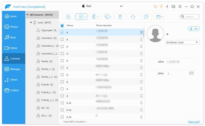Select the Friends (0) group
This screenshot has width=205, height=126.
coord(45,84)
